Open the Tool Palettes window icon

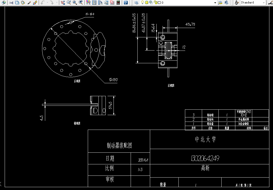100,3
